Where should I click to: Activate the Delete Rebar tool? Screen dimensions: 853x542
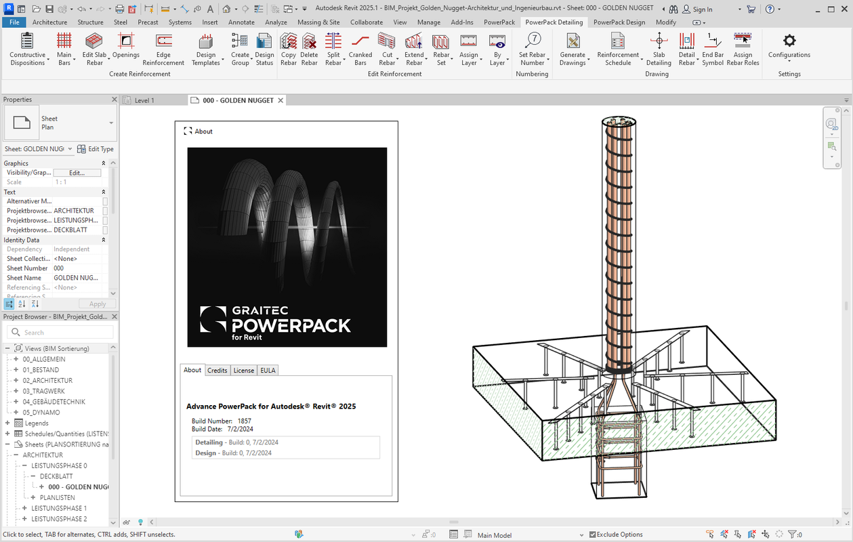tap(309, 49)
